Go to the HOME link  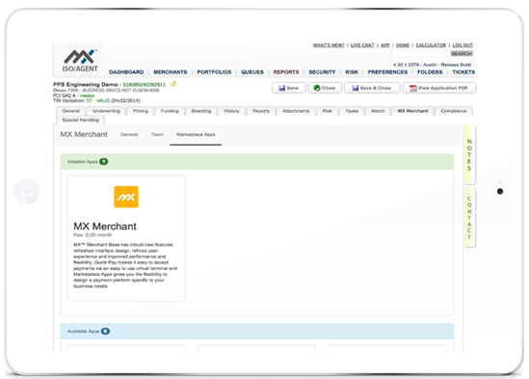(x=403, y=45)
